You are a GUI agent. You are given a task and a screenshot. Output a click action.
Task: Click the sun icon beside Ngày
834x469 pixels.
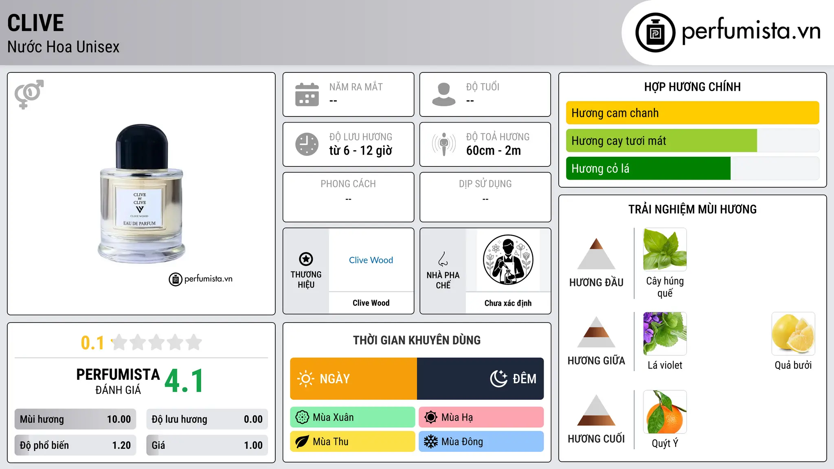[306, 379]
